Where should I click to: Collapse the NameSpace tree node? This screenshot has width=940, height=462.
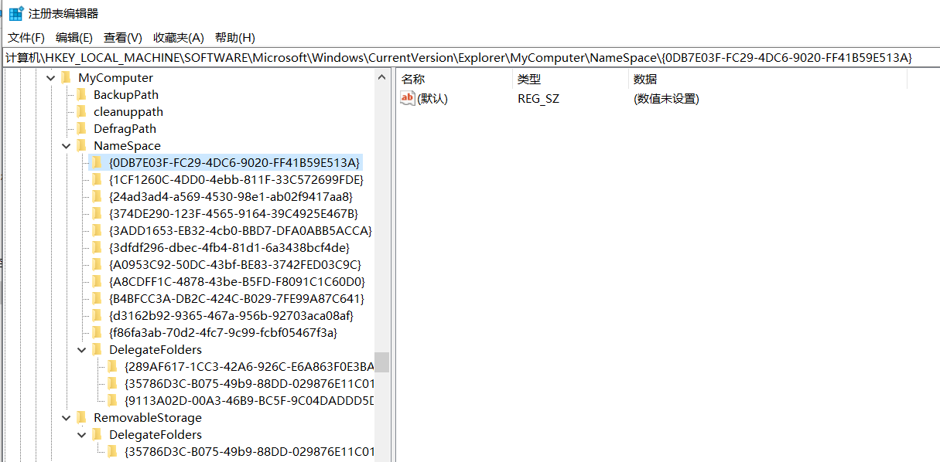67,146
